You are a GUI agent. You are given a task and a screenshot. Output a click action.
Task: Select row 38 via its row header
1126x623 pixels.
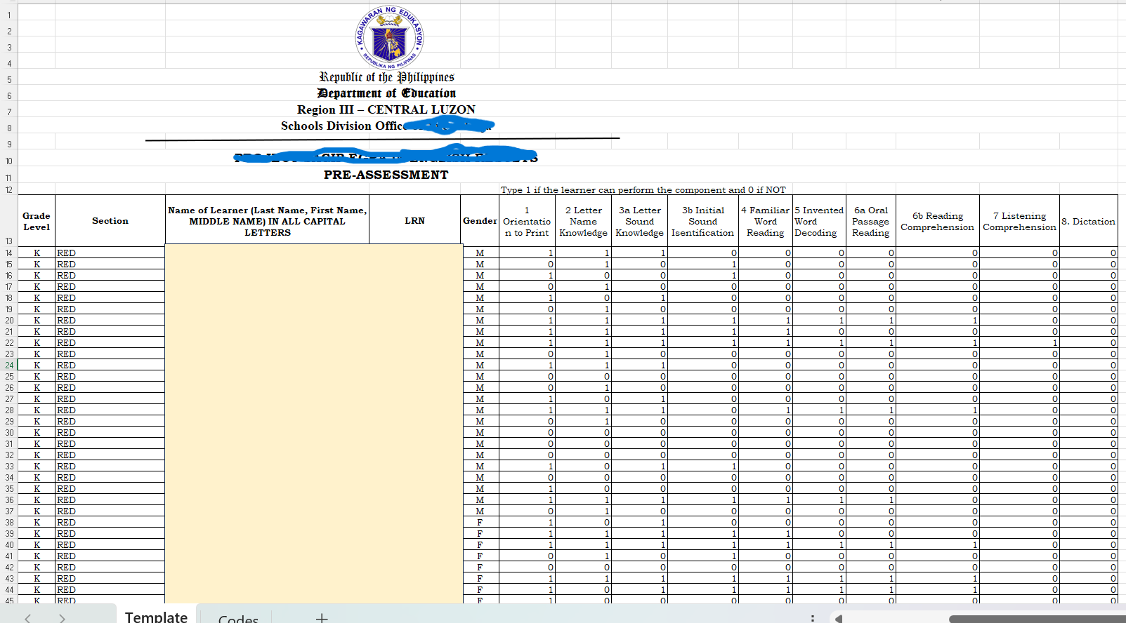pos(9,522)
